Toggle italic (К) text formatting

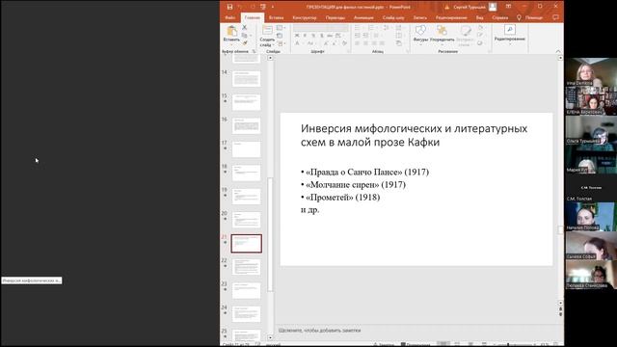[305, 36]
